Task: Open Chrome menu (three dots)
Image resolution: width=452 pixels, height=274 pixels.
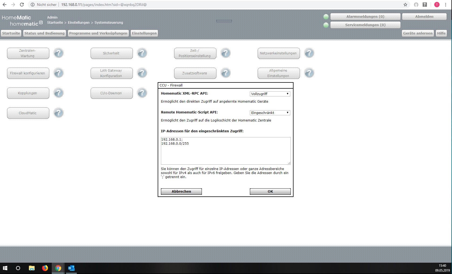Action: [446, 5]
